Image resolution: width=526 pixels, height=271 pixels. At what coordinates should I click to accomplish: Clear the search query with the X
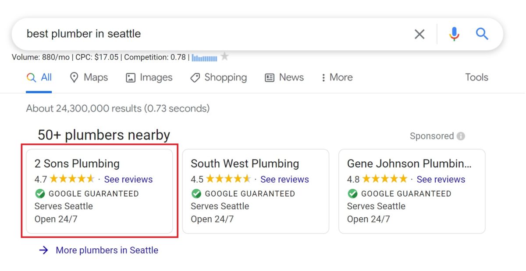(419, 34)
